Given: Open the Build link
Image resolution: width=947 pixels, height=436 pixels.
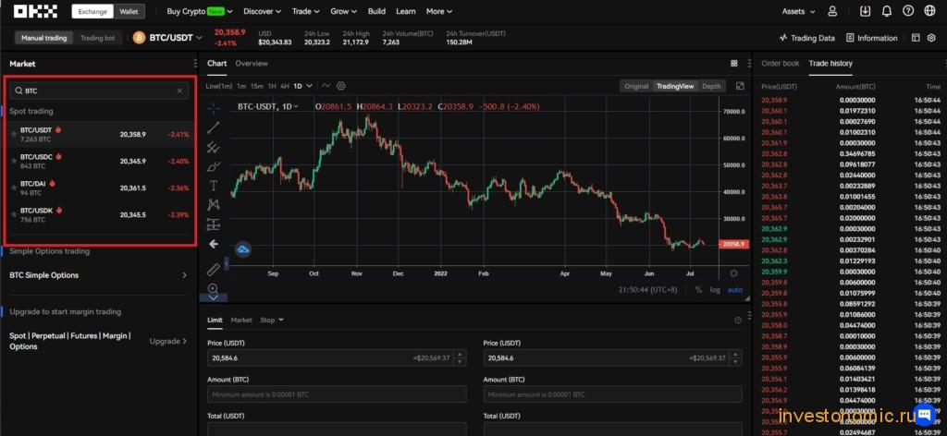Looking at the screenshot, I should click(x=376, y=11).
